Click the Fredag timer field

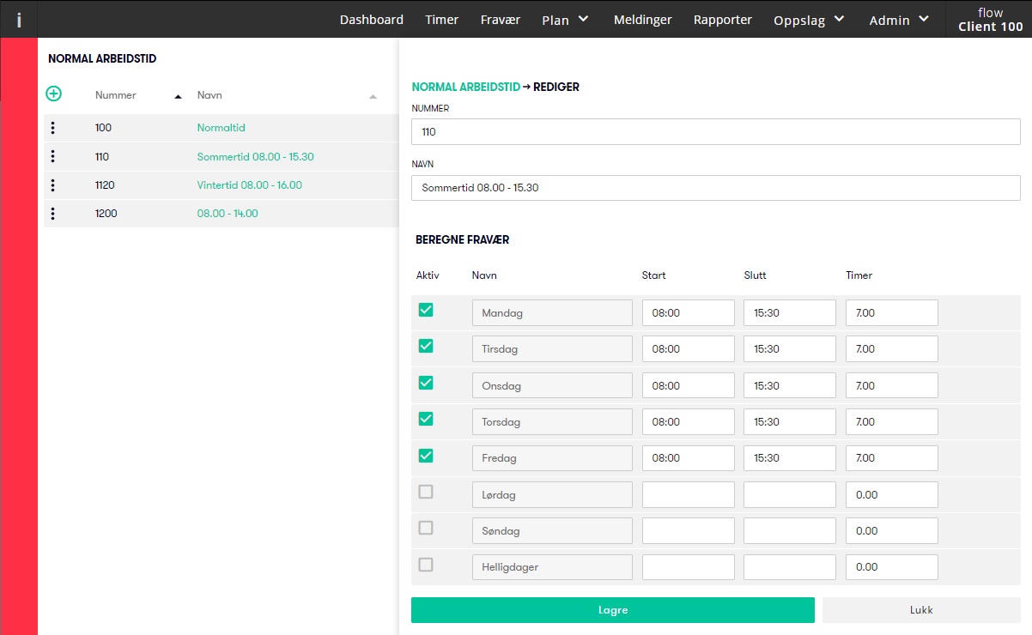892,457
